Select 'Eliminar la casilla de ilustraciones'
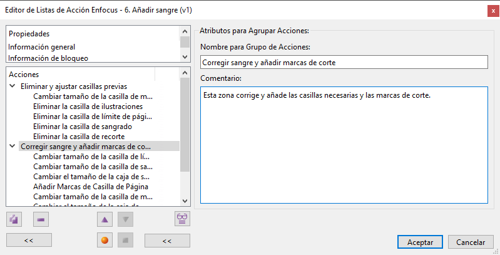 click(88, 107)
